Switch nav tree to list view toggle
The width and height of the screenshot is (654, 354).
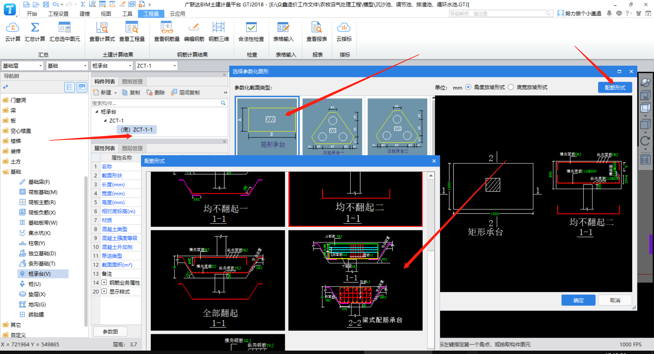pos(69,87)
